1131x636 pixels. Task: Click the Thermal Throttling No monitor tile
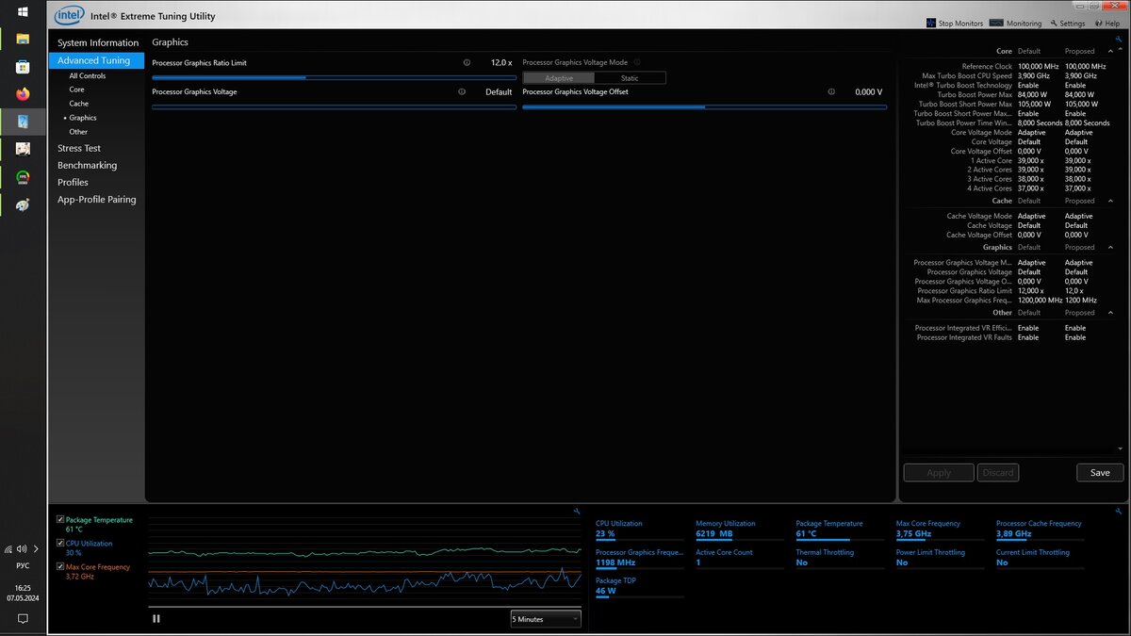840,558
